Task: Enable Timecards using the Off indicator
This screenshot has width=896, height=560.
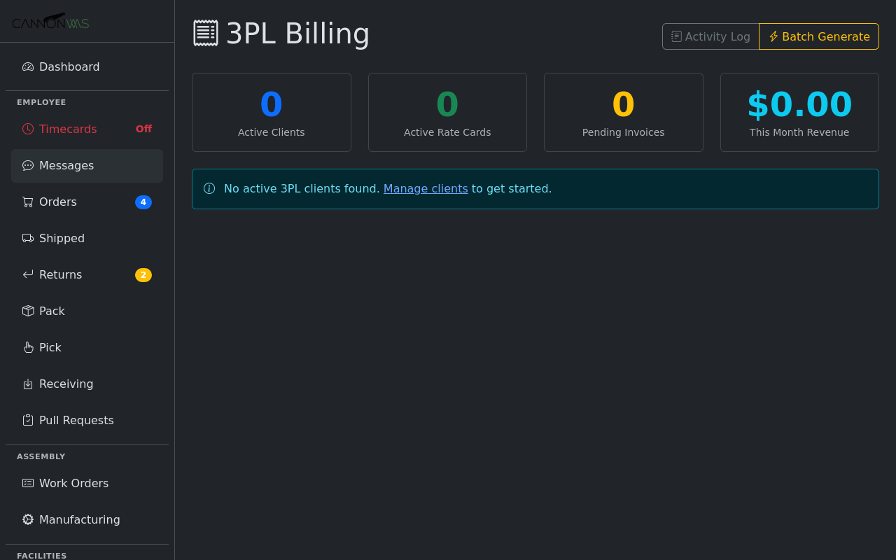Action: coord(143,129)
